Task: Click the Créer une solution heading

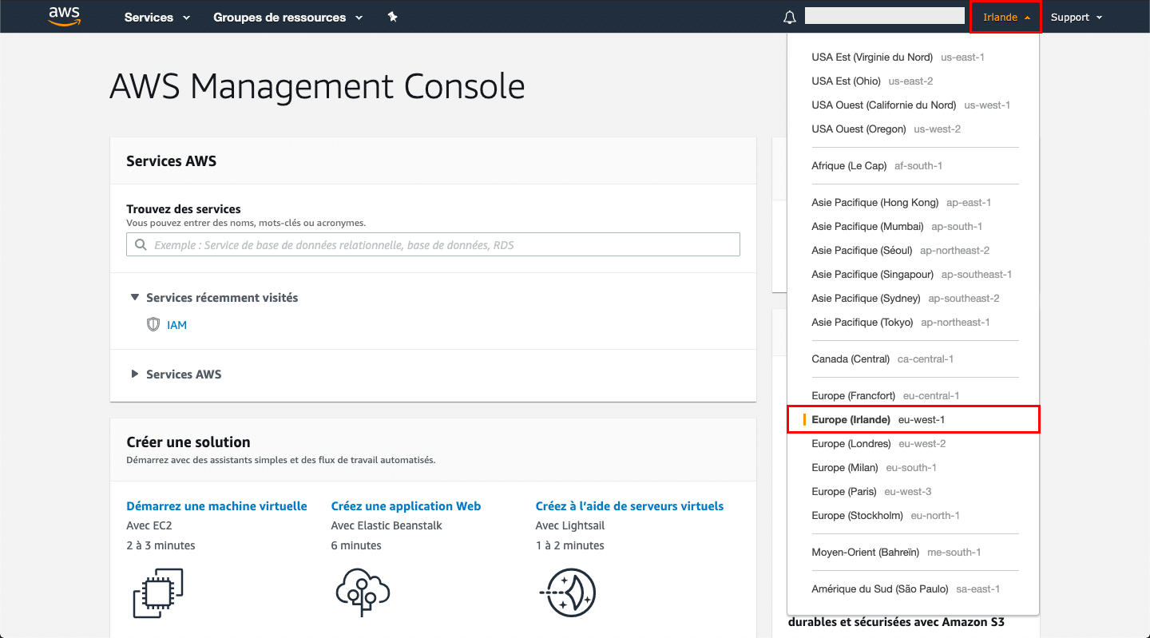Action: [188, 442]
